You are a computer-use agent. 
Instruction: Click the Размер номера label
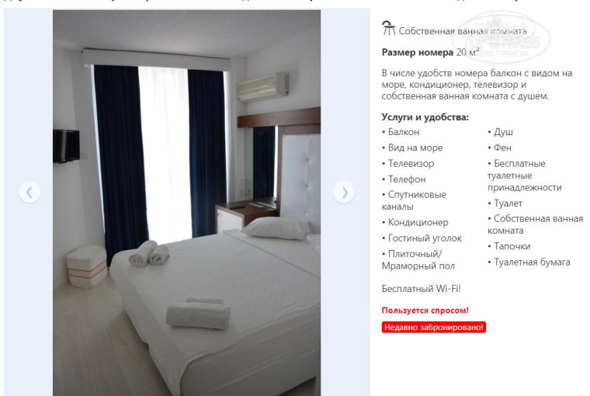pos(418,52)
